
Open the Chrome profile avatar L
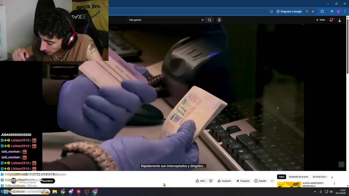(338, 11)
